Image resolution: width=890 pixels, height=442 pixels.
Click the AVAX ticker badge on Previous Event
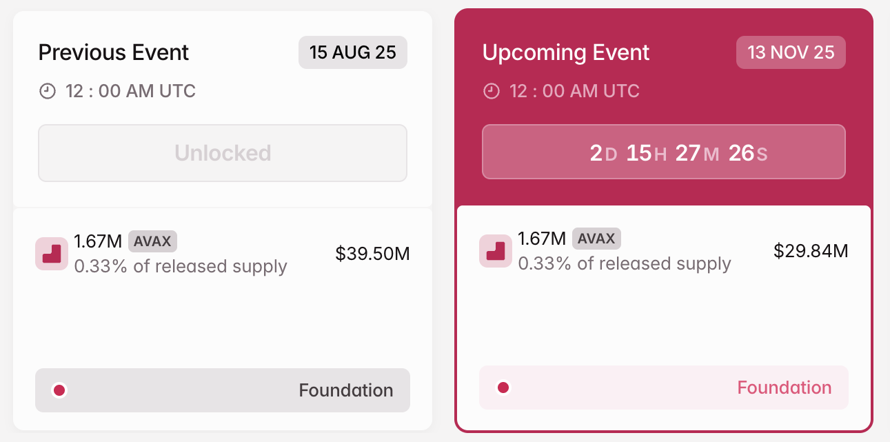pyautogui.click(x=152, y=241)
